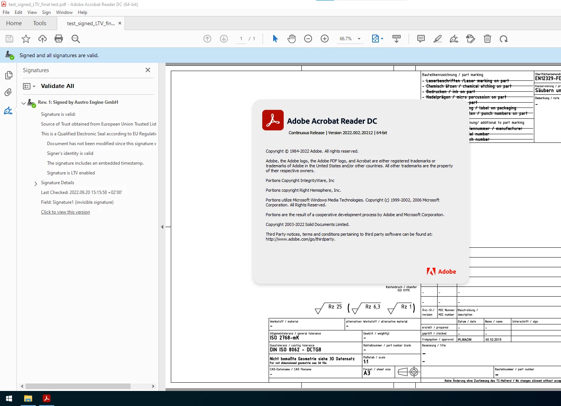Viewport: 561px width, 406px height.
Task: Open the Sign menu
Action: [46, 12]
